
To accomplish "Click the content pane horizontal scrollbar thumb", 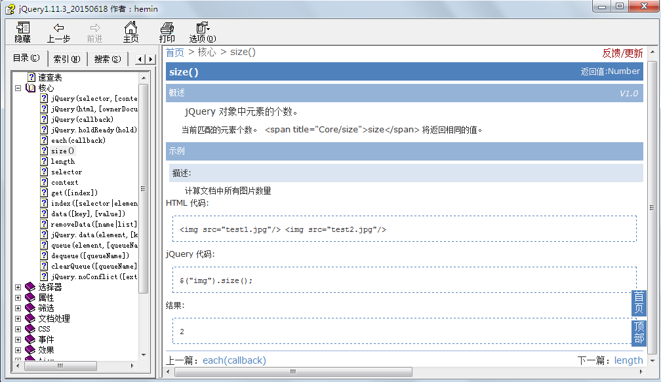I will [293, 372].
